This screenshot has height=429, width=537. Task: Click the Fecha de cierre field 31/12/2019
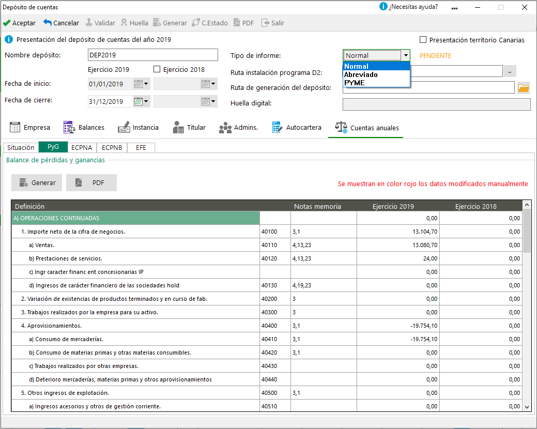point(111,101)
